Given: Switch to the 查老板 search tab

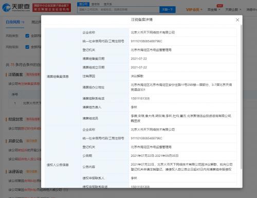Looking at the screenshot, I should coord(96,4).
